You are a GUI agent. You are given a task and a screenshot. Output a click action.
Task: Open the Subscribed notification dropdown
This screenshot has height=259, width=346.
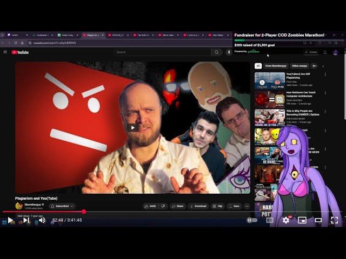(62, 206)
